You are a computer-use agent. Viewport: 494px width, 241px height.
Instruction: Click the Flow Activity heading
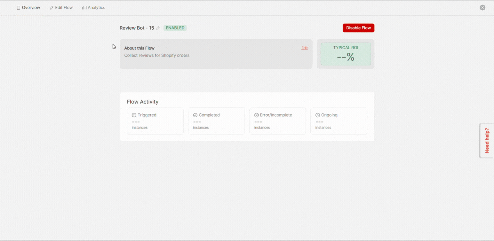[143, 102]
